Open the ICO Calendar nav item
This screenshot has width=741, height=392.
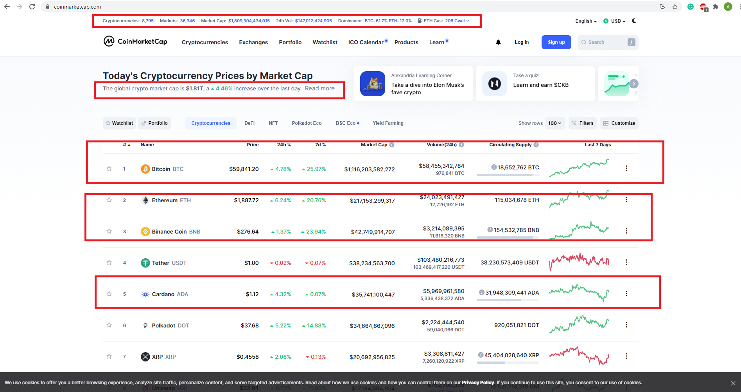pos(368,42)
